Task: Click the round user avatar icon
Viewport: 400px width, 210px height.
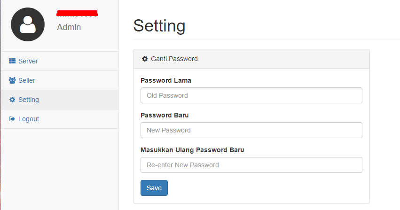Action: (28, 24)
